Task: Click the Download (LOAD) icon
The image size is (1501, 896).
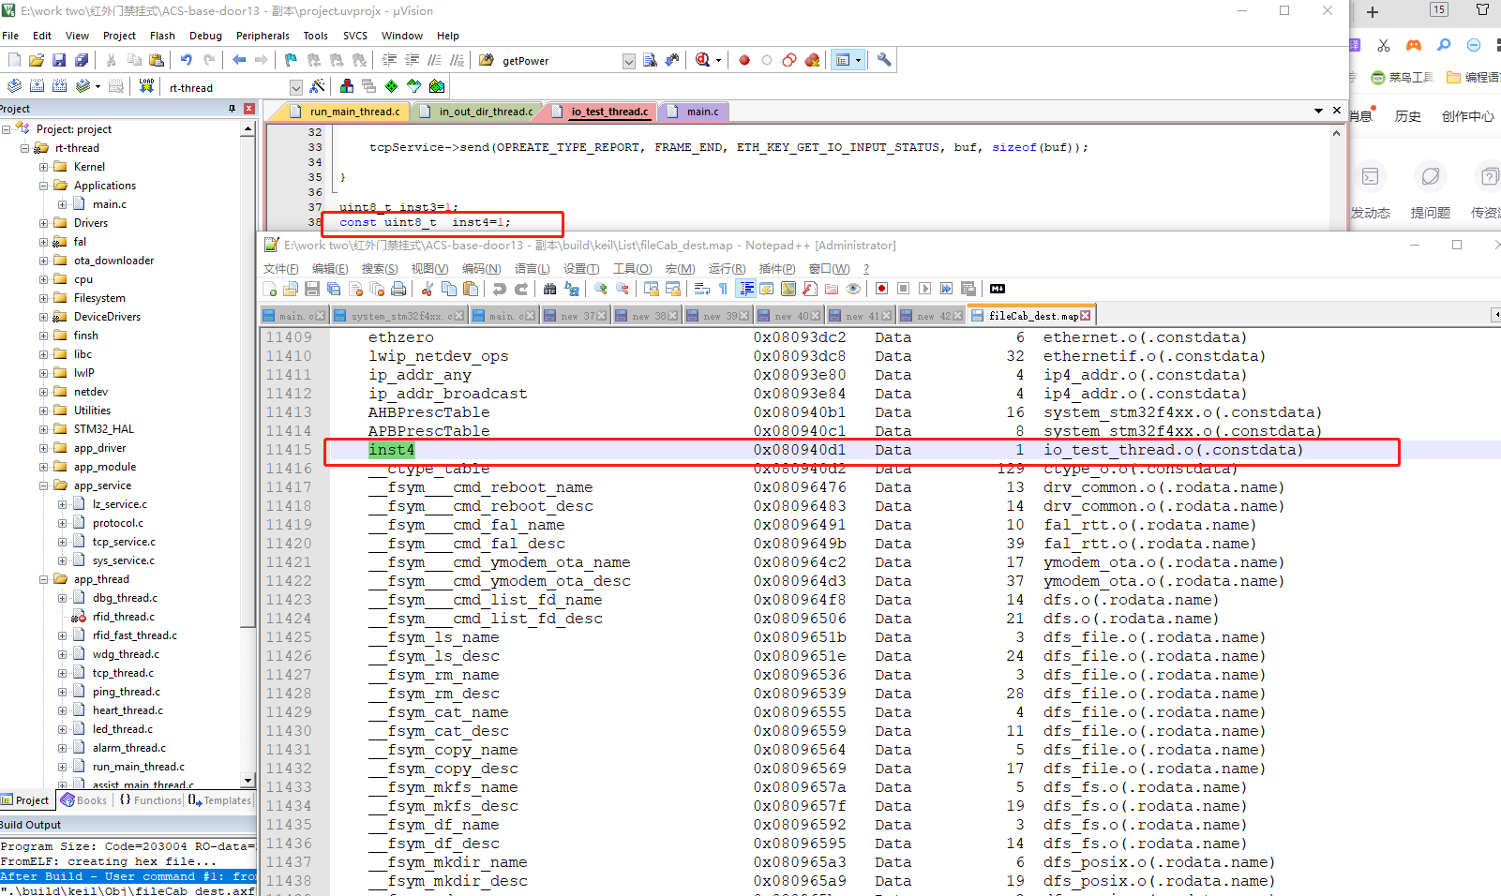Action: 146,86
